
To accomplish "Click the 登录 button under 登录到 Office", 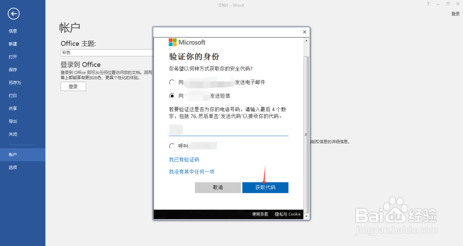I will [73, 87].
